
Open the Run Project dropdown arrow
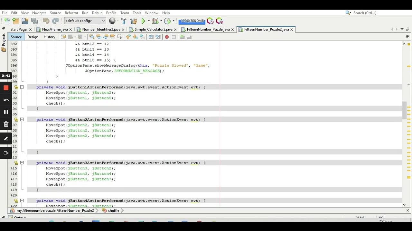[148, 21]
